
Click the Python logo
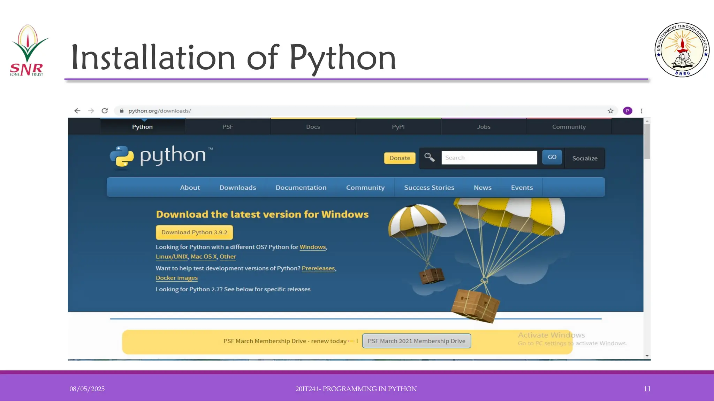(161, 157)
